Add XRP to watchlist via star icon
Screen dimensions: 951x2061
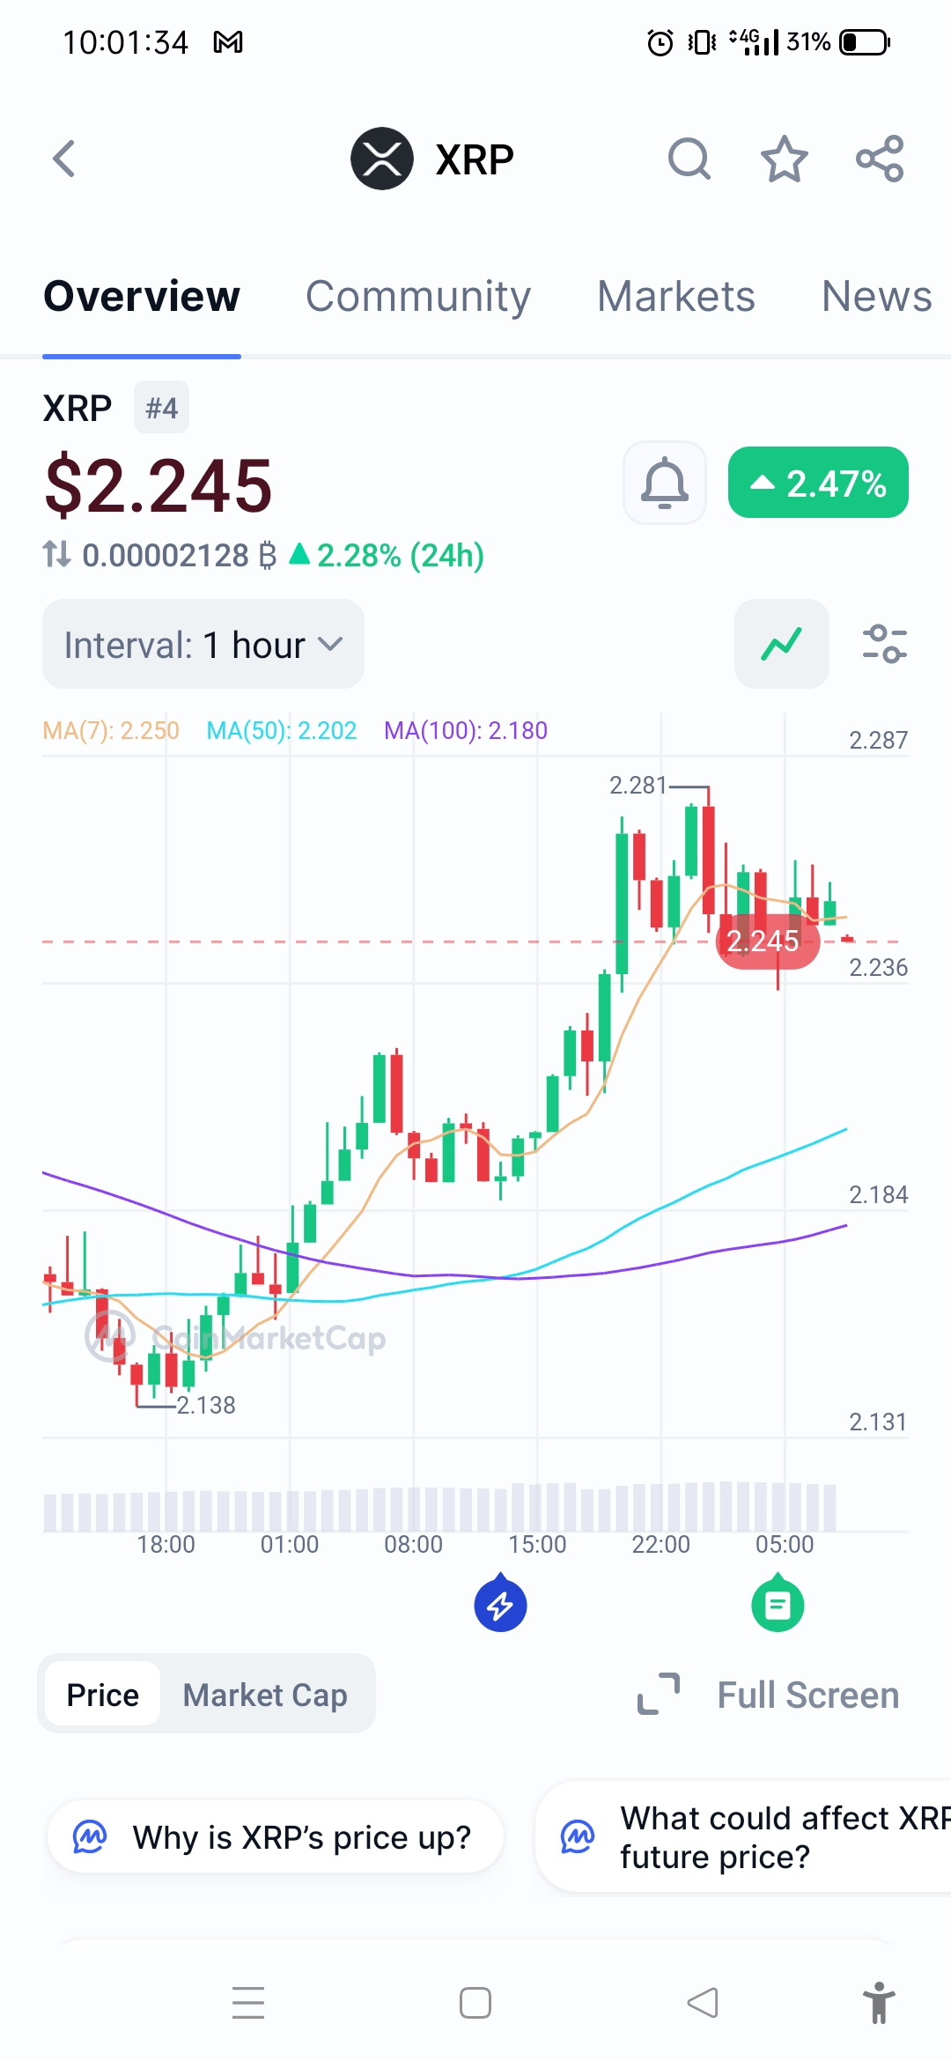click(x=784, y=159)
